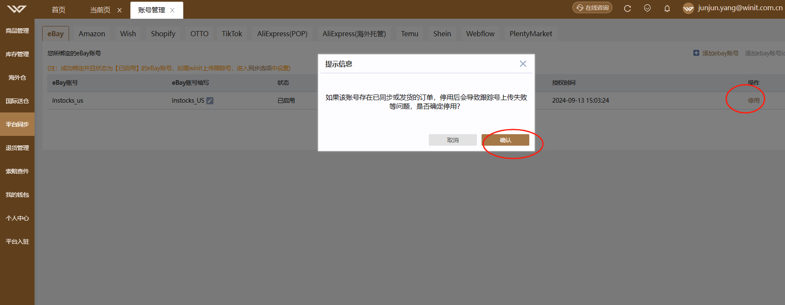
Task: Open 国际送仓 in the sidebar
Action: point(17,101)
